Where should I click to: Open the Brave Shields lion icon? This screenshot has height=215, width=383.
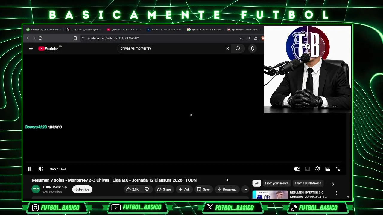[262, 38]
